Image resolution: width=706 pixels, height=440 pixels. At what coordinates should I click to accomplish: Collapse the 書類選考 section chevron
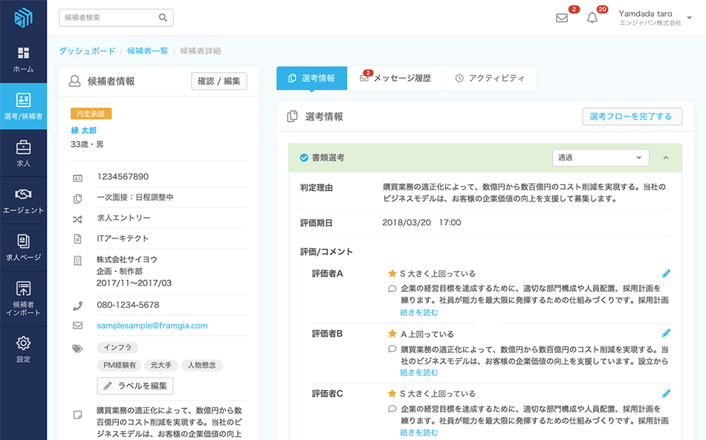[665, 158]
